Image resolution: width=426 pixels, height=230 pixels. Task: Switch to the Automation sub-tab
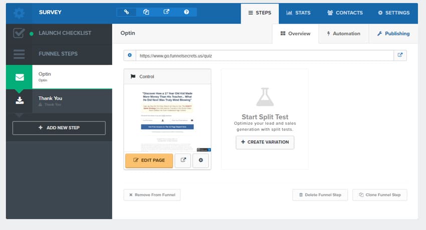[344, 34]
